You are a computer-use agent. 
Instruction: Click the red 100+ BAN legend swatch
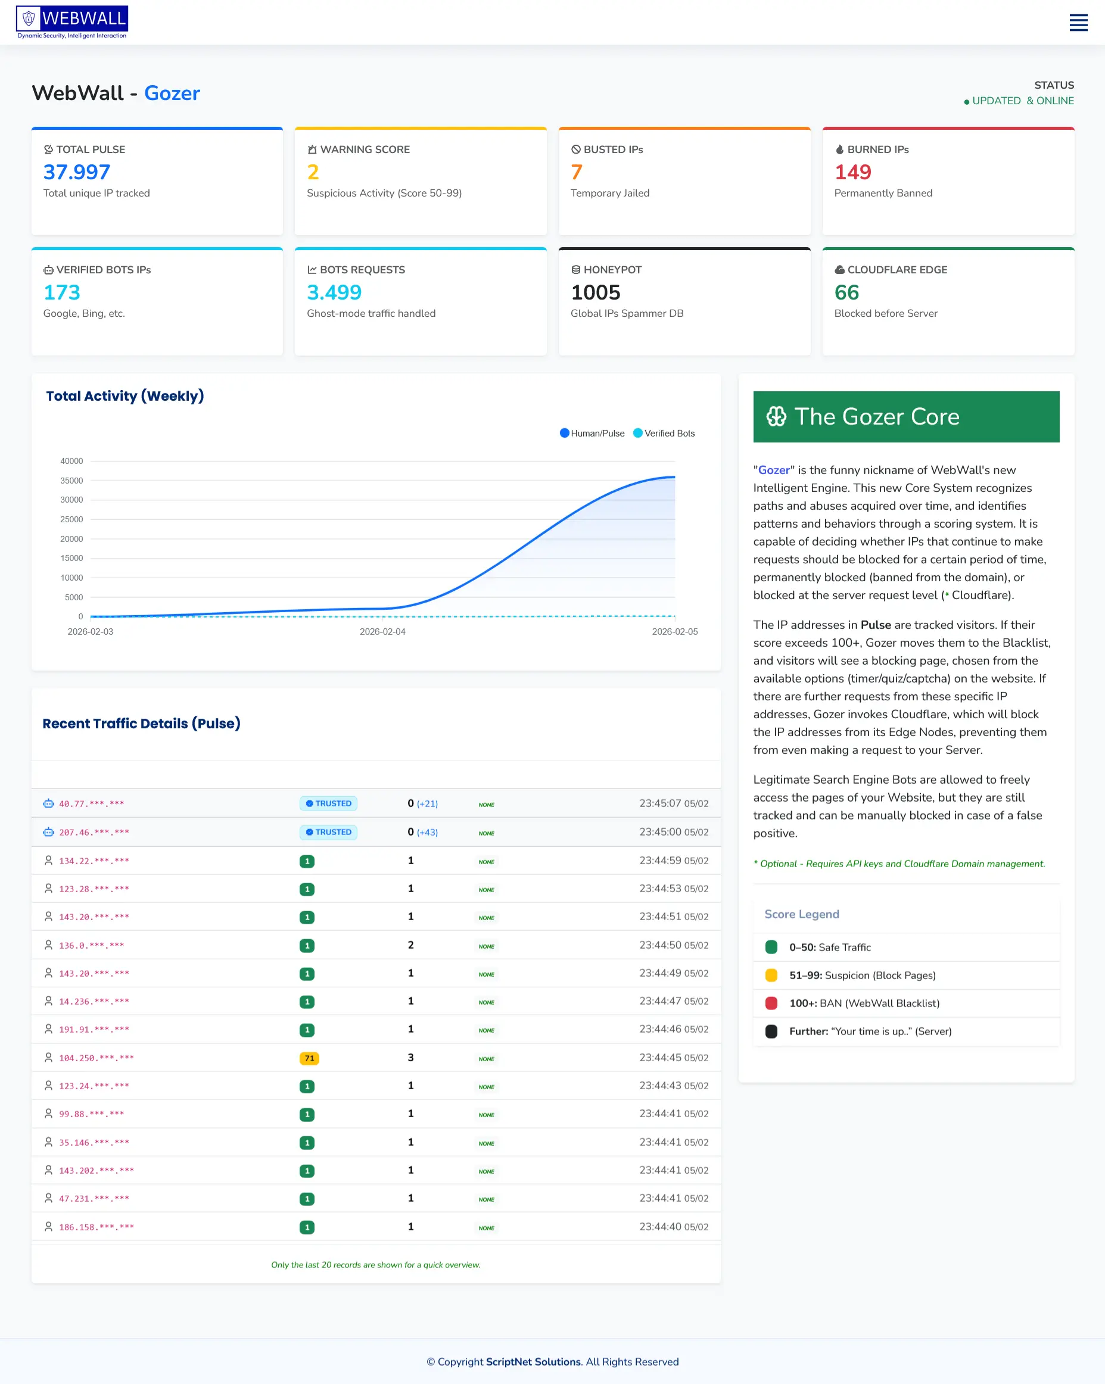point(770,1003)
